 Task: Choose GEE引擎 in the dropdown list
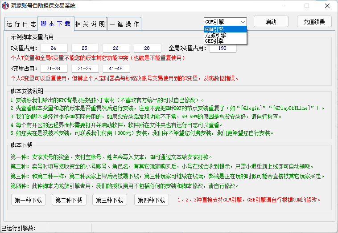click(x=225, y=41)
